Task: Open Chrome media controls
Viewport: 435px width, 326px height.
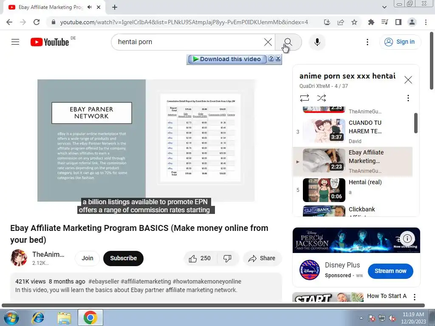Action: 384,22
